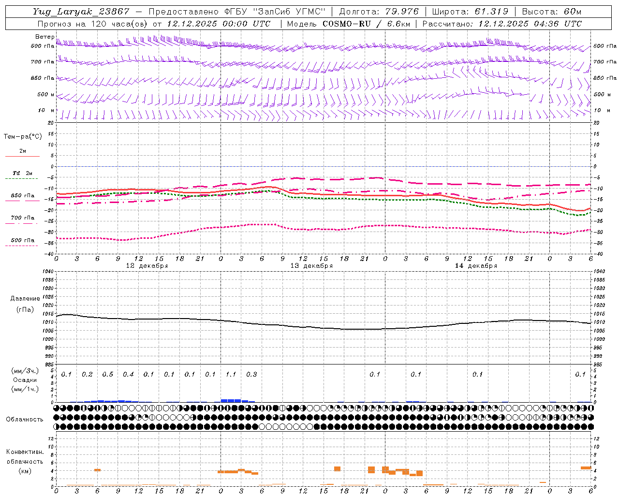Click the (гПа) pressure unit label
The width and height of the screenshot is (619, 495).
click(x=25, y=309)
